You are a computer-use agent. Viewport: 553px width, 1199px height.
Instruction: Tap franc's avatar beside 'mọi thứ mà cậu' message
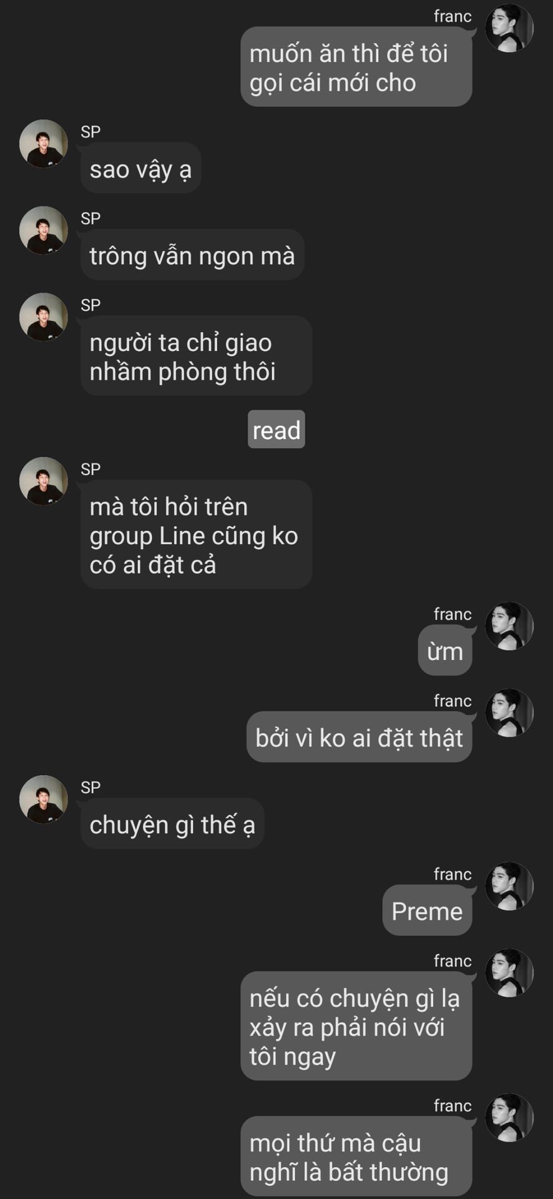pos(509,1118)
